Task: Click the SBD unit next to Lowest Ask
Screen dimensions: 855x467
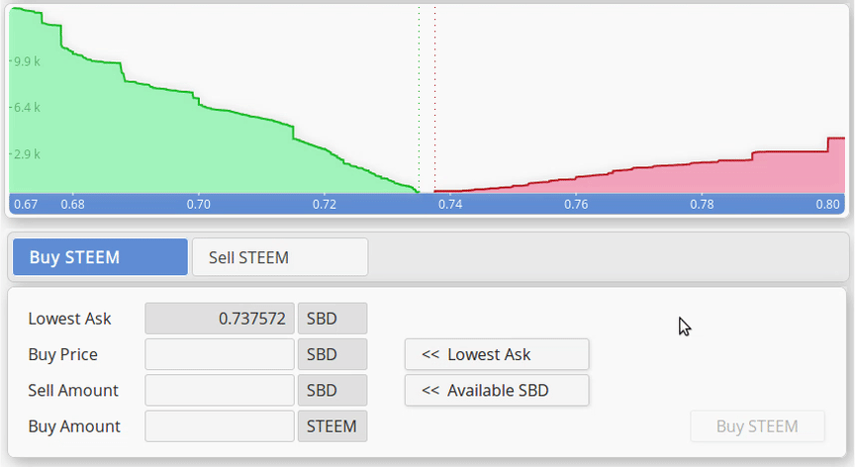Action: click(332, 319)
